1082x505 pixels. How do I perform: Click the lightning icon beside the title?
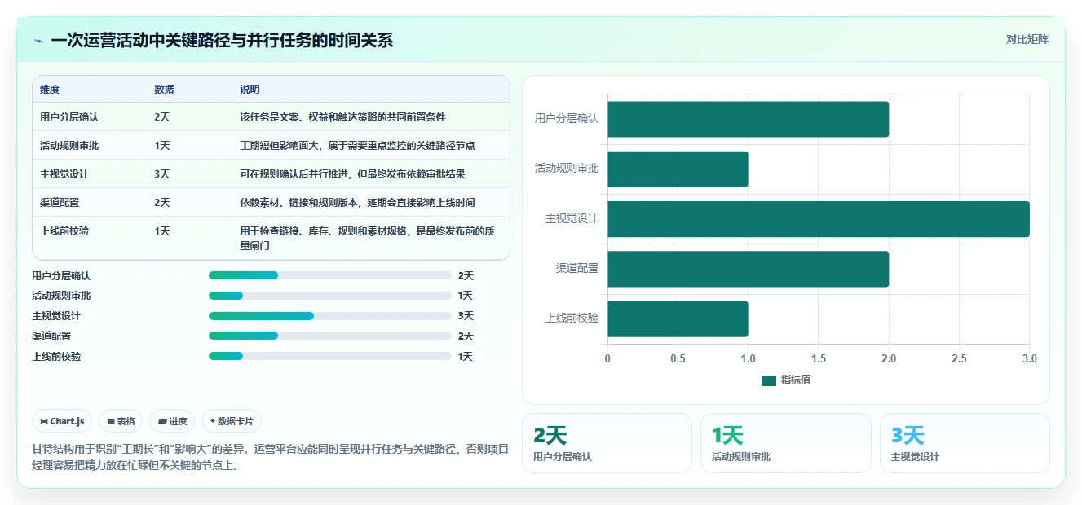(39, 41)
